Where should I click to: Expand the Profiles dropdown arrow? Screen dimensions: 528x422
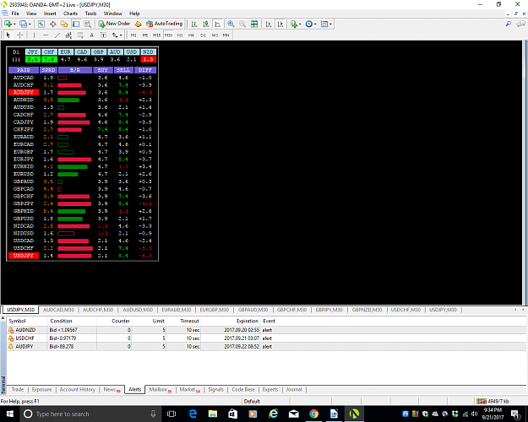click(30, 24)
